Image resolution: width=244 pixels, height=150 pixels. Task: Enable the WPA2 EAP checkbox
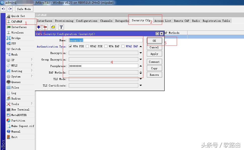123,46
